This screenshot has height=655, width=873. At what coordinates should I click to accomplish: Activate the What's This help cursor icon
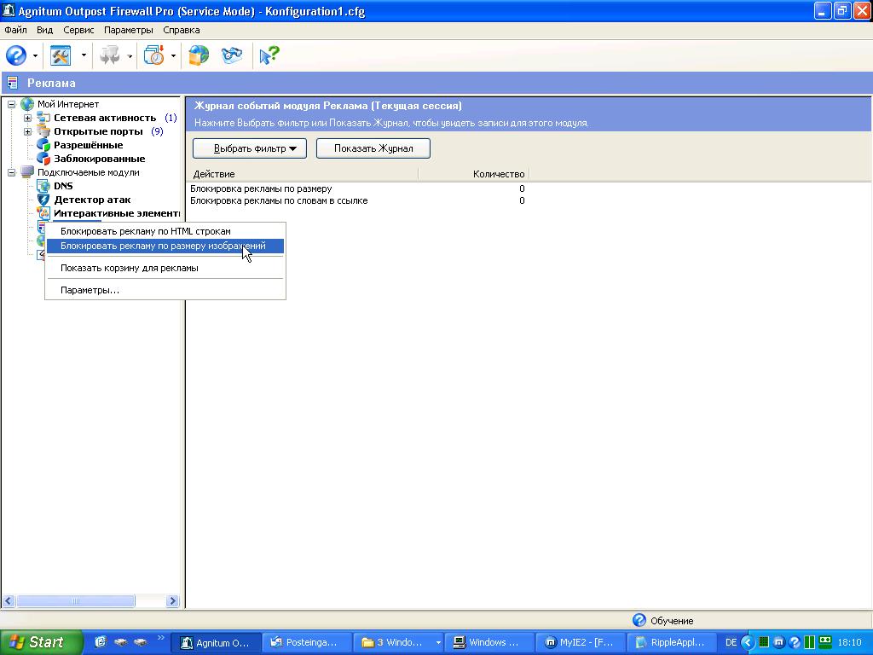269,55
